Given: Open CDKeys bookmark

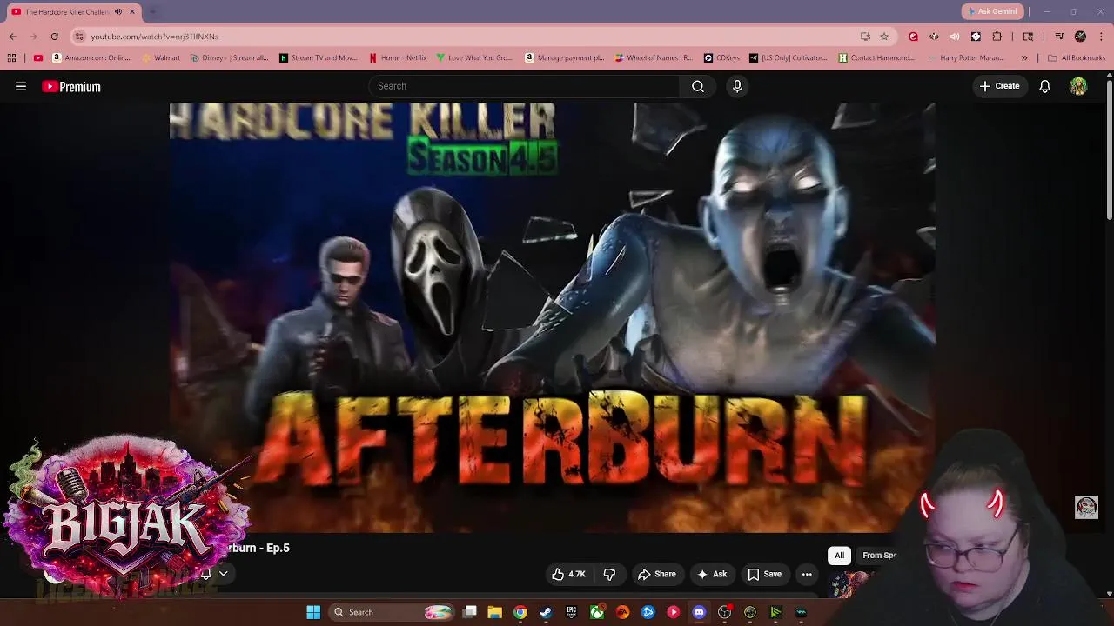Looking at the screenshot, I should [x=722, y=58].
